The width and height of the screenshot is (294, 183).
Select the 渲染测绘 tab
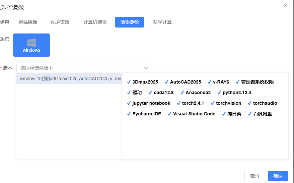[x=129, y=22]
